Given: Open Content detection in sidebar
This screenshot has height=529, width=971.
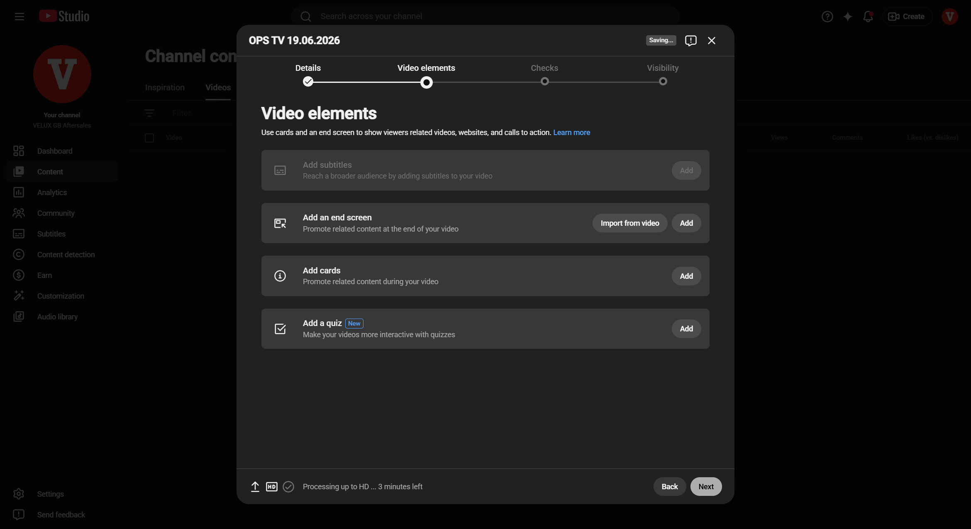Looking at the screenshot, I should coord(62,254).
